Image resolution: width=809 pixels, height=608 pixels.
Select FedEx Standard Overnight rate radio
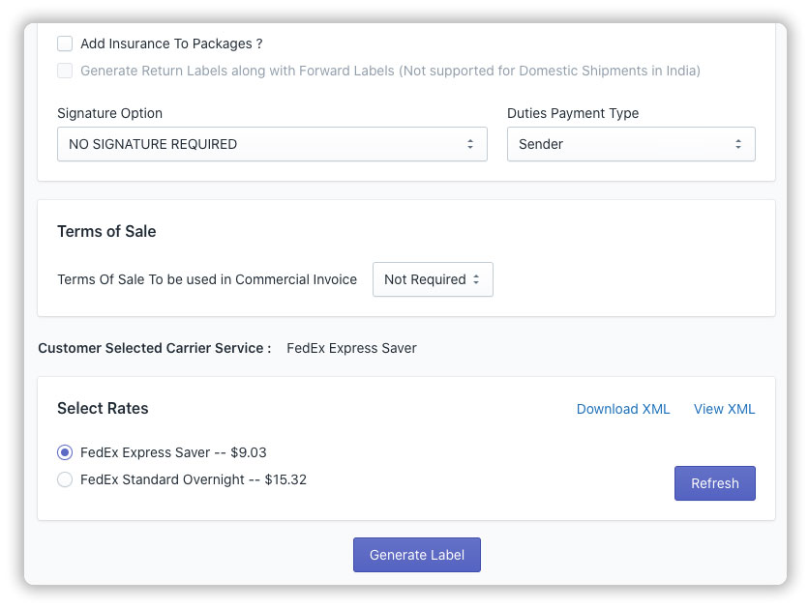pyautogui.click(x=65, y=479)
